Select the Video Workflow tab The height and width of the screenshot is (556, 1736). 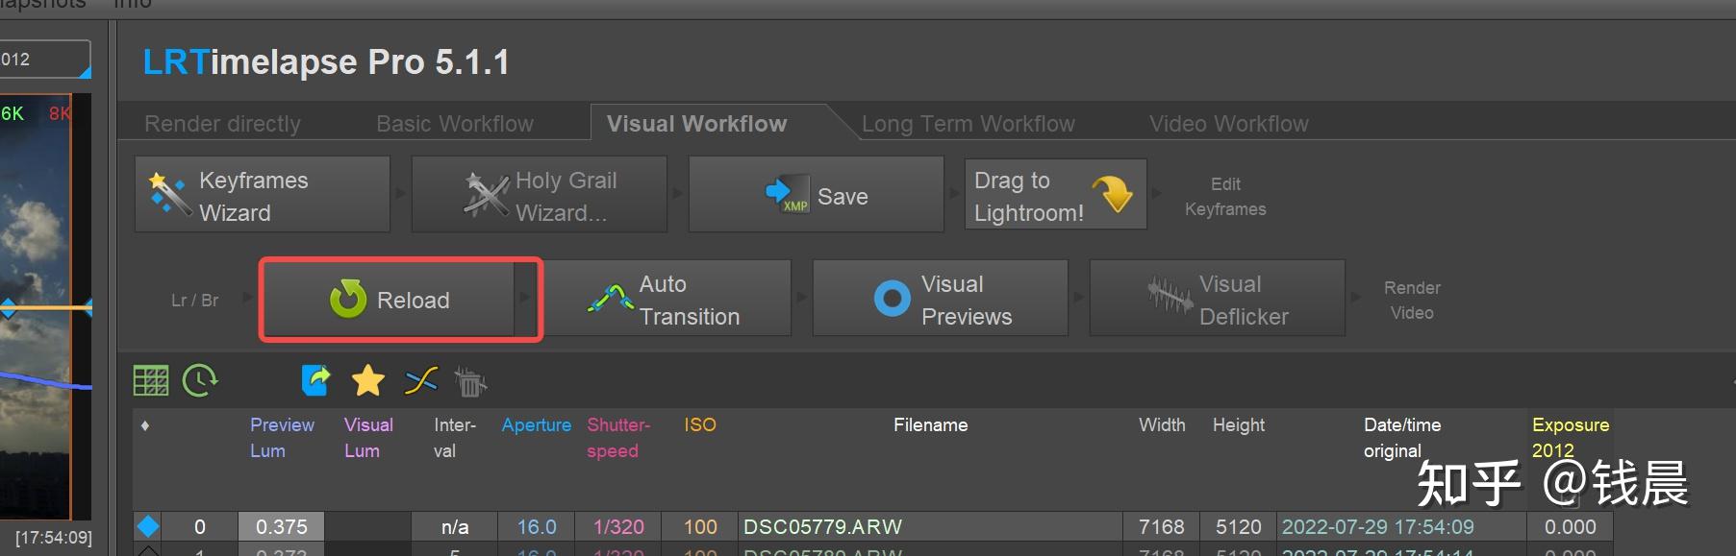click(x=1228, y=124)
